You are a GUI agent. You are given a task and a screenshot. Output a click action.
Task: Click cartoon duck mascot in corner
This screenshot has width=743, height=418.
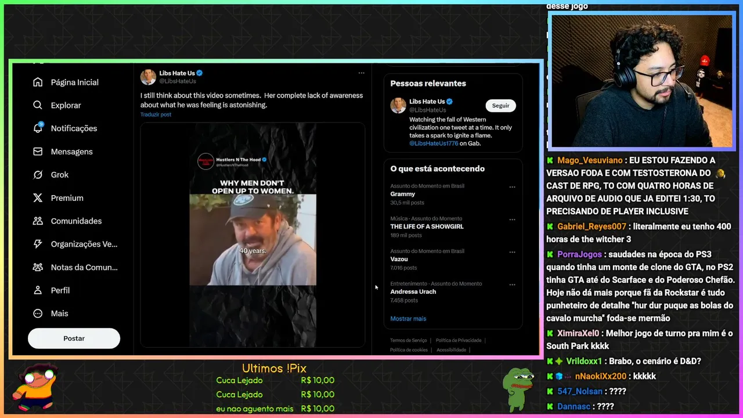(x=35, y=387)
